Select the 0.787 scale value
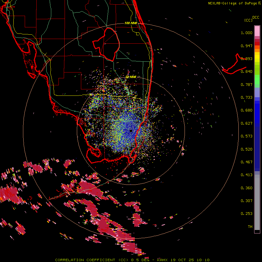This screenshot has width=262, height=262. coord(247,84)
